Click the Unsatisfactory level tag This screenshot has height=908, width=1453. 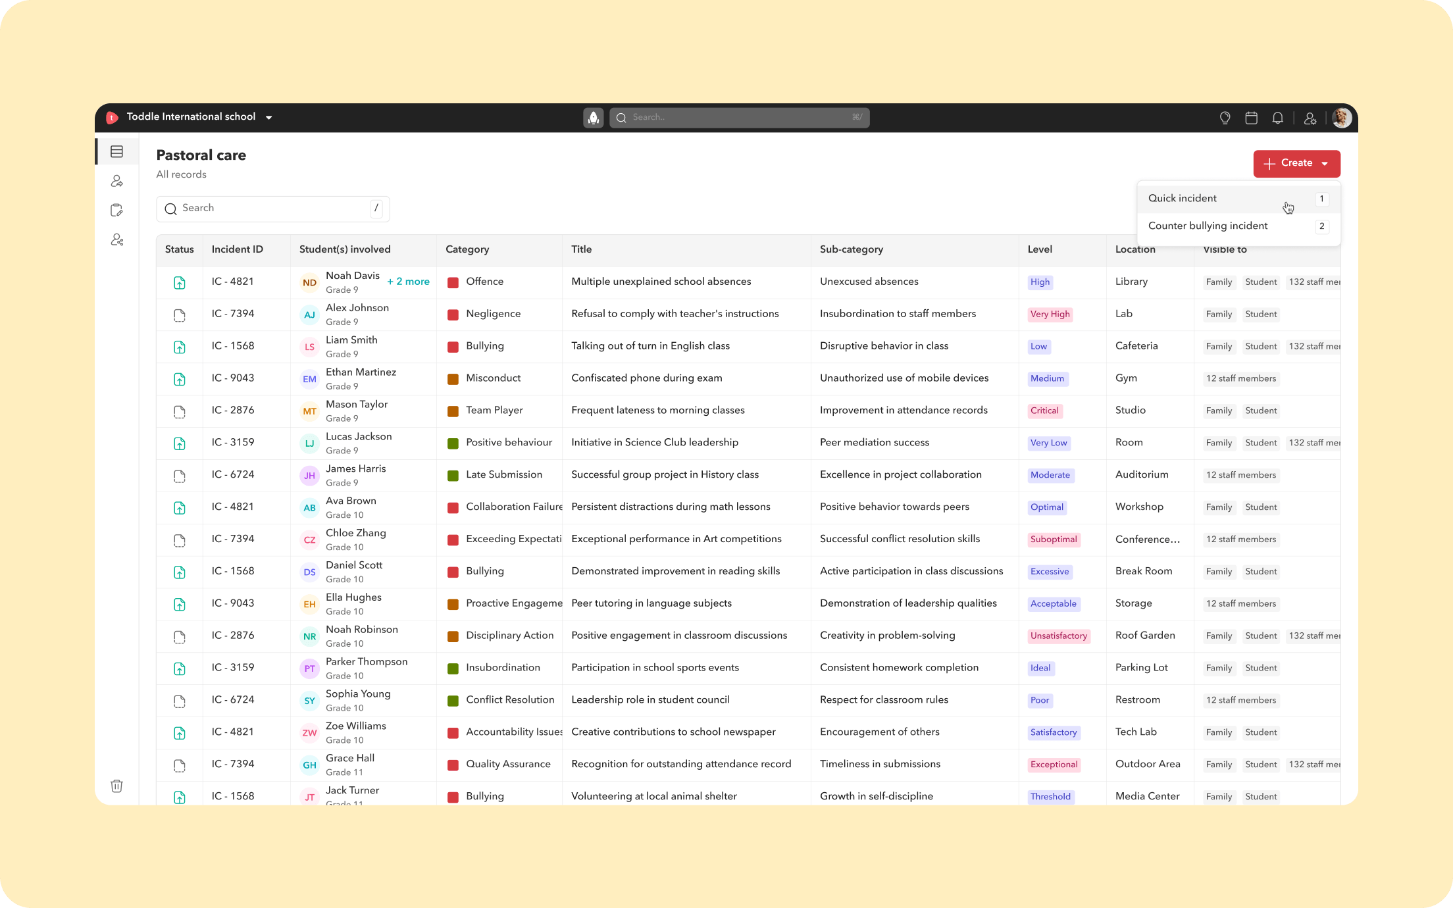coord(1059,636)
